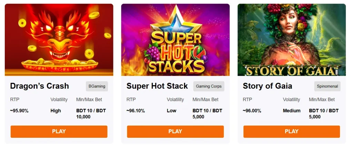Viewport: 353px width, 146px height.
Task: Open the Story of Gaia title
Action: click(268, 86)
